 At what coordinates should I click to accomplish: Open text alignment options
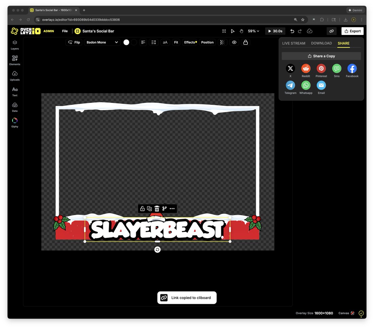(x=143, y=42)
